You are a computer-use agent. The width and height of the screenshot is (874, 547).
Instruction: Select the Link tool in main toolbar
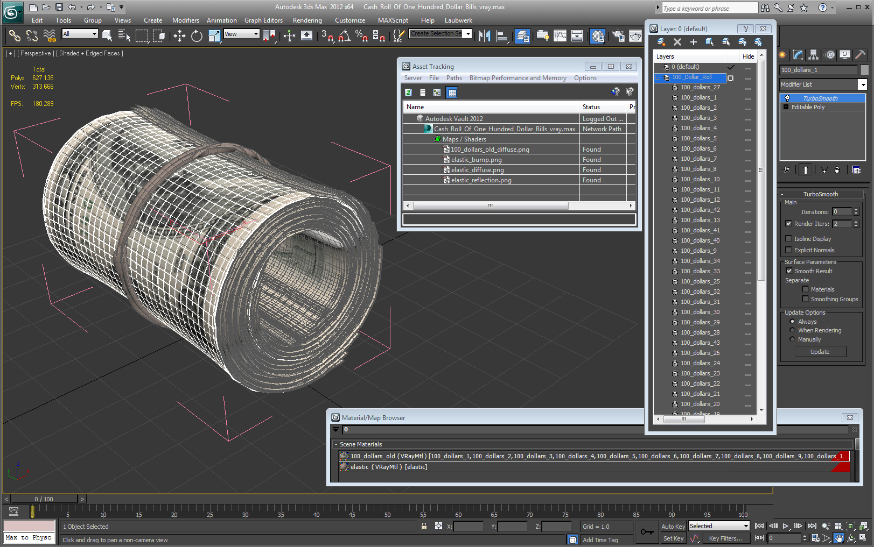pos(15,35)
